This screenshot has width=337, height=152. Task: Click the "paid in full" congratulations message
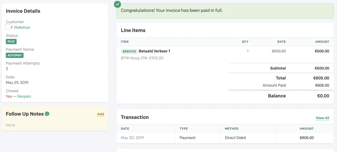(x=172, y=10)
